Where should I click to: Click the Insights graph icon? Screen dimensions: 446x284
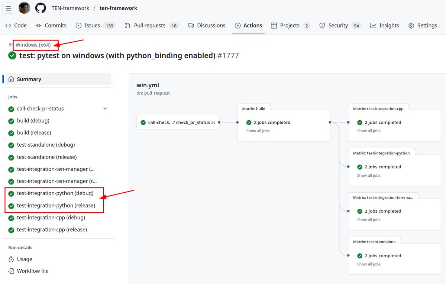tap(373, 26)
